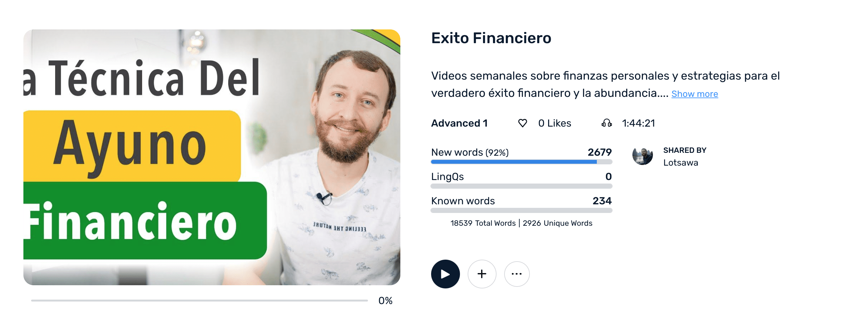This screenshot has height=314, width=843.
Task: Click the course progress bar
Action: (199, 300)
